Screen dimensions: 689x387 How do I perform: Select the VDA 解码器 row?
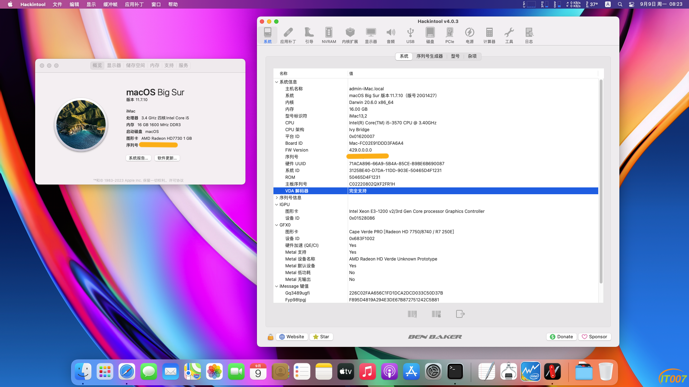click(x=436, y=191)
